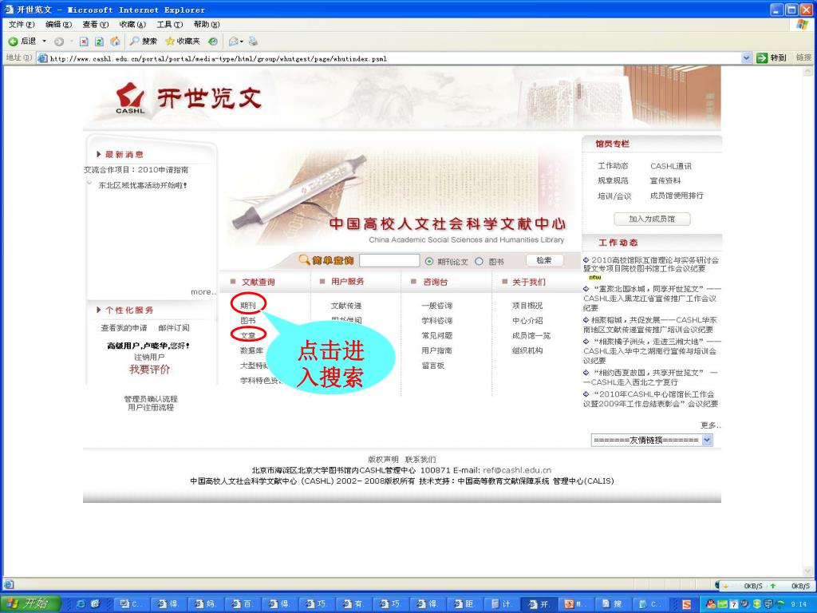The image size is (817, 613).
Task: Open the 项目概况 link
Action: [527, 306]
